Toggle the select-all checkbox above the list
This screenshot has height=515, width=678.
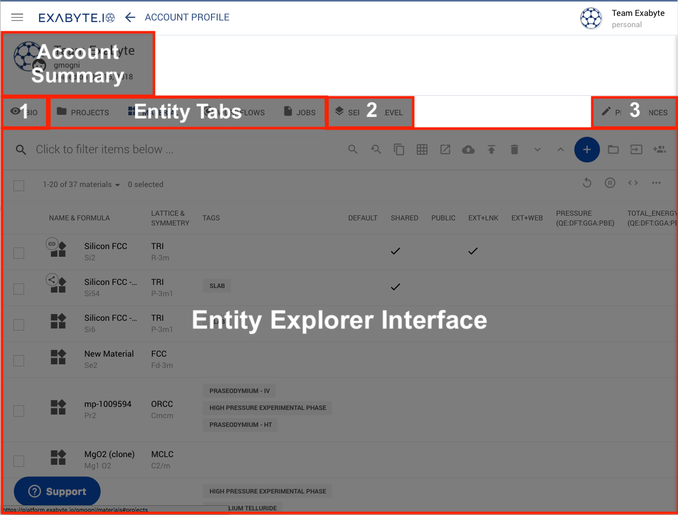click(18, 186)
